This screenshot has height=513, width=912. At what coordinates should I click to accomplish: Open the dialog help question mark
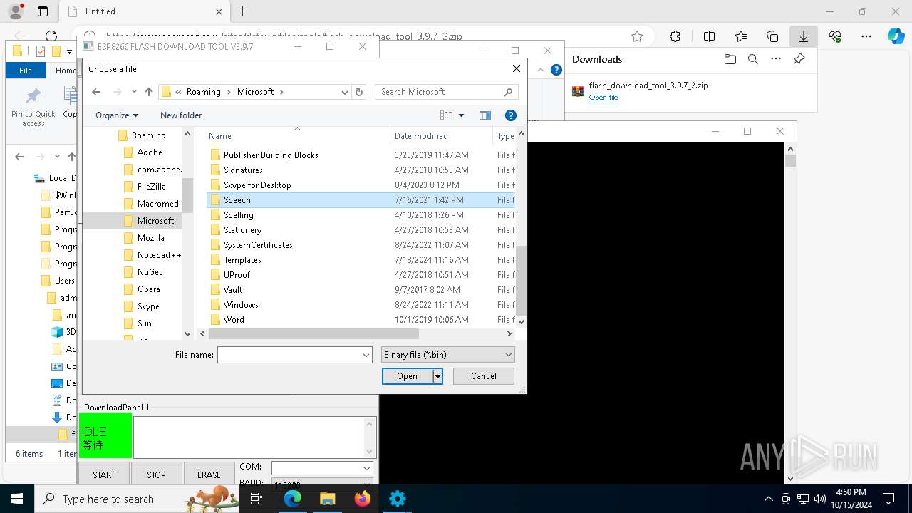(x=510, y=115)
